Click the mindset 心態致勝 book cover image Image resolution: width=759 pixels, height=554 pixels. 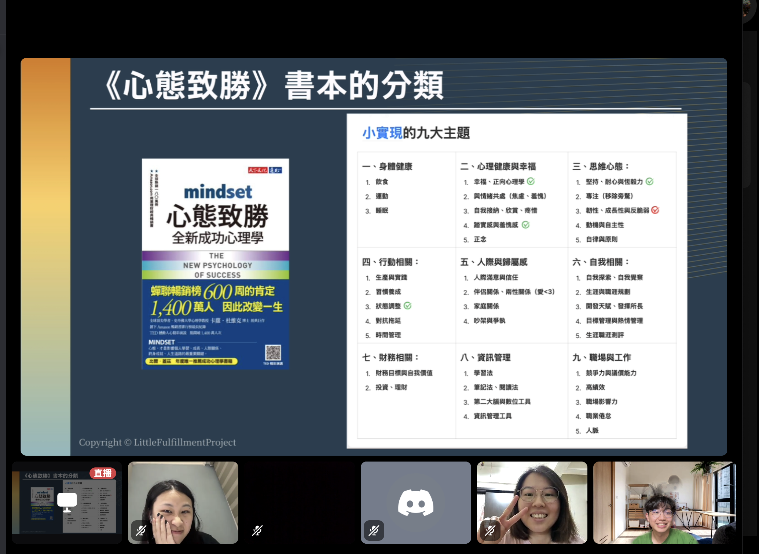pos(216,264)
